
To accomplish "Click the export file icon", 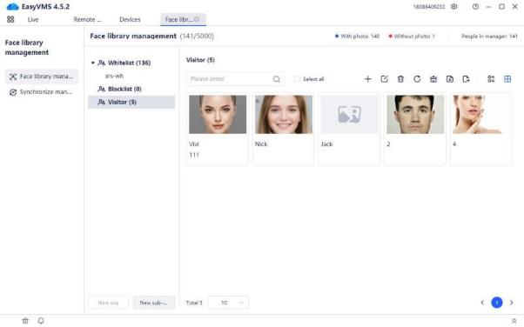I will click(x=466, y=79).
